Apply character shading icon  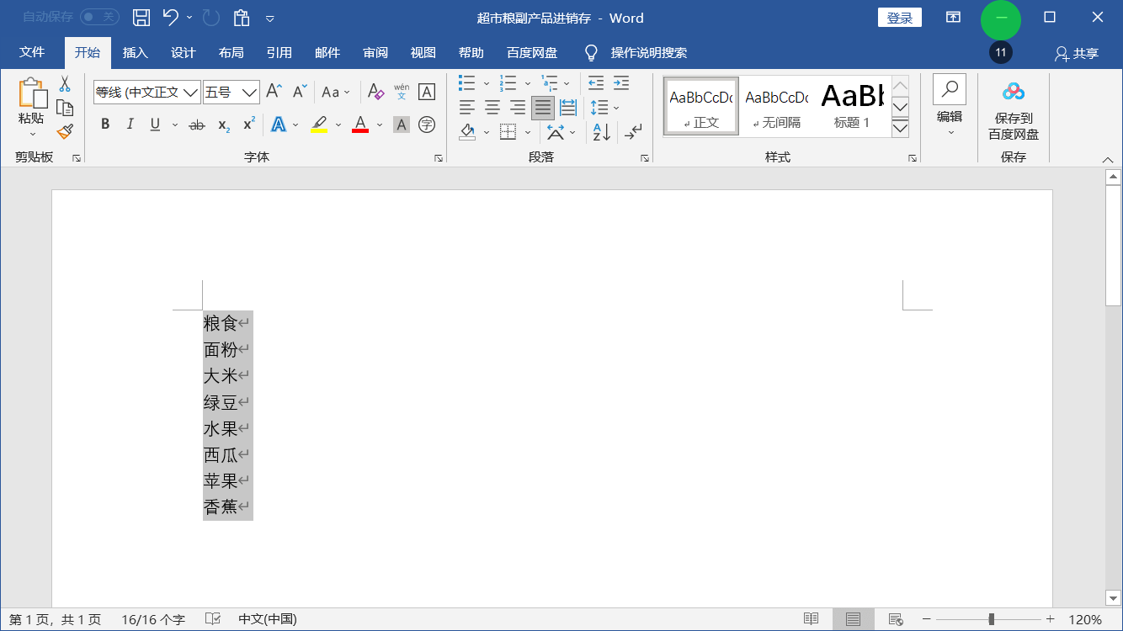[x=402, y=125]
